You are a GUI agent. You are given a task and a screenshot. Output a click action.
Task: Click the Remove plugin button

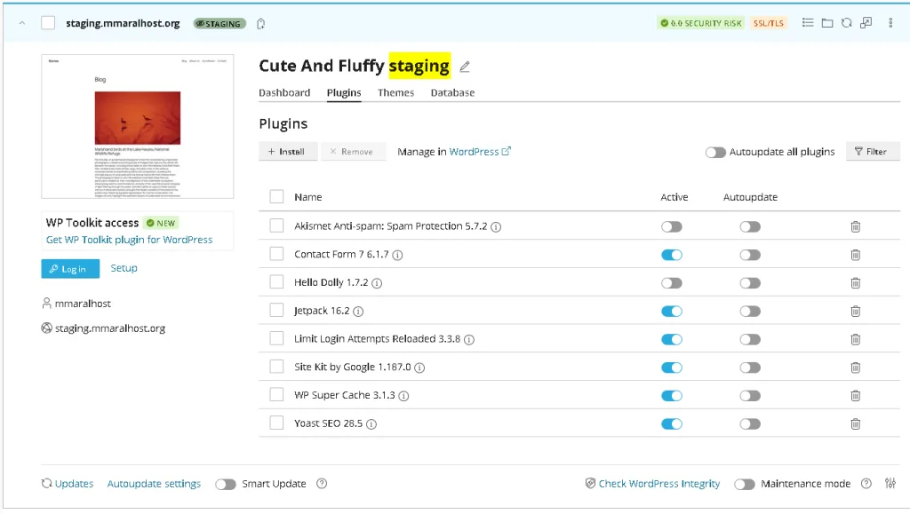(354, 151)
